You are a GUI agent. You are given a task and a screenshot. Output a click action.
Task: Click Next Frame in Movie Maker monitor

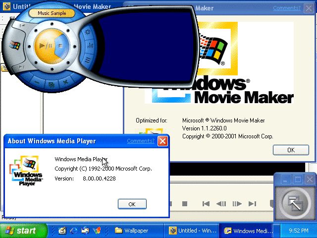click(x=237, y=204)
